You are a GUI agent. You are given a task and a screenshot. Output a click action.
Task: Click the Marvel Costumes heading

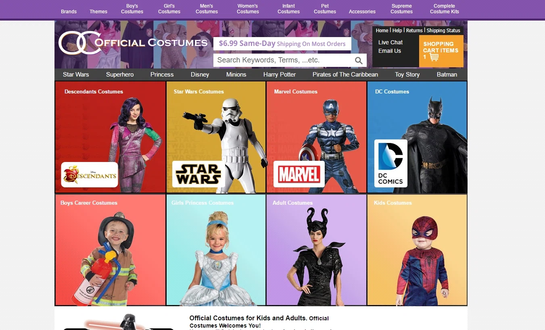(x=296, y=92)
